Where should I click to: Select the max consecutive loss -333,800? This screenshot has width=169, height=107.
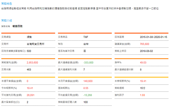click(x=88, y=63)
